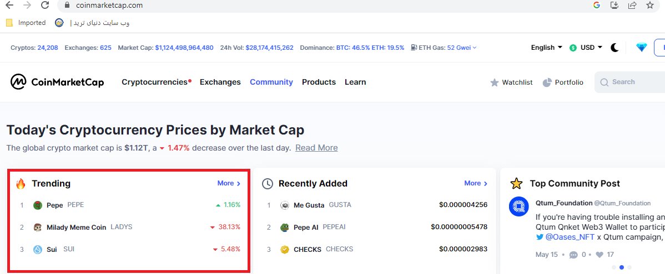Click the Qtum_Foundation avatar

(518, 206)
